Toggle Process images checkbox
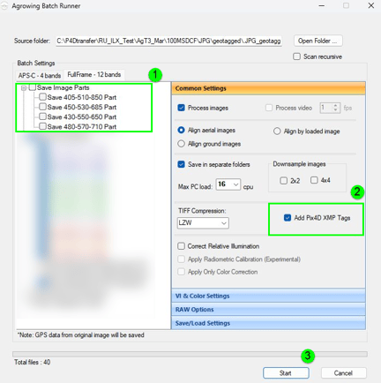Screen dimensions: 381x383 coord(181,108)
